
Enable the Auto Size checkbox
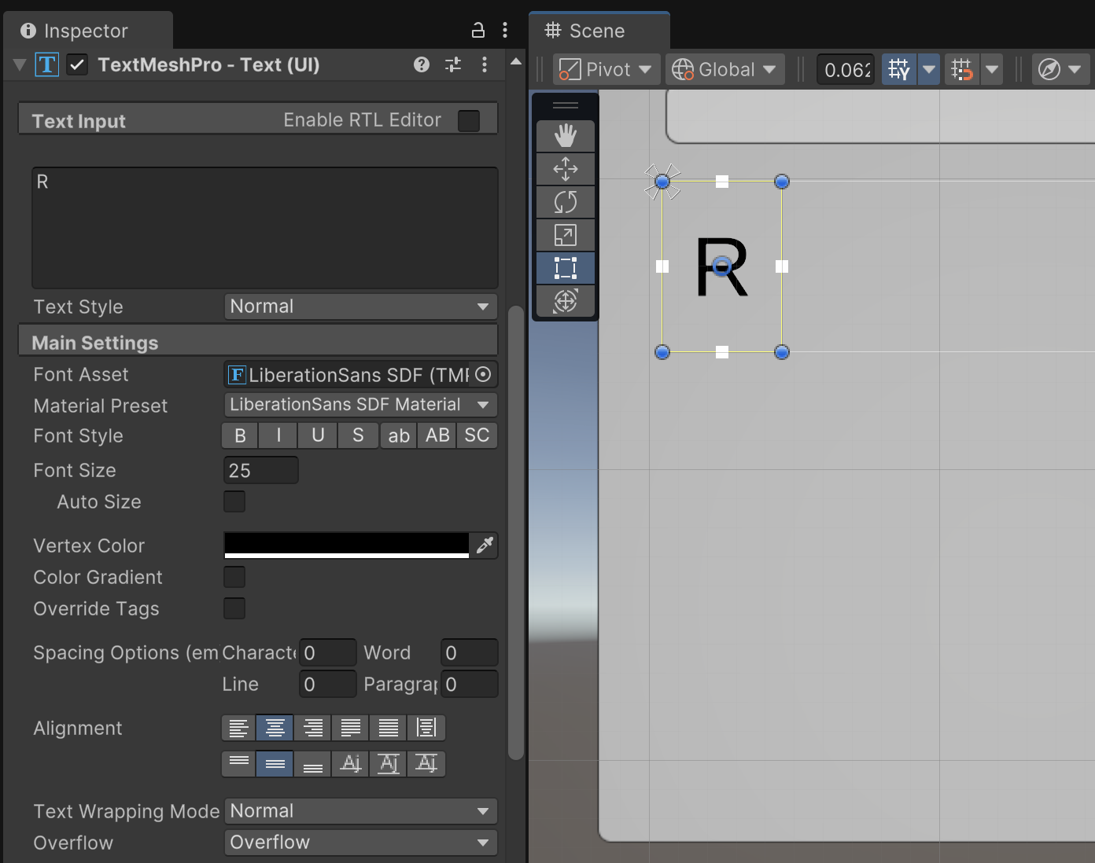234,501
